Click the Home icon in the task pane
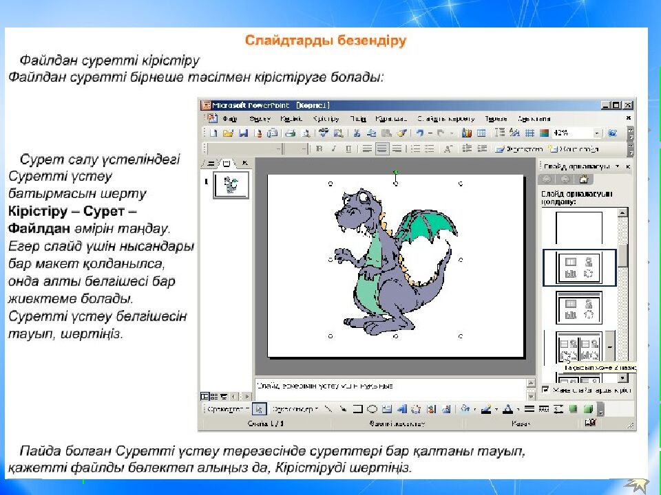The width and height of the screenshot is (661, 495). pyautogui.click(x=583, y=180)
